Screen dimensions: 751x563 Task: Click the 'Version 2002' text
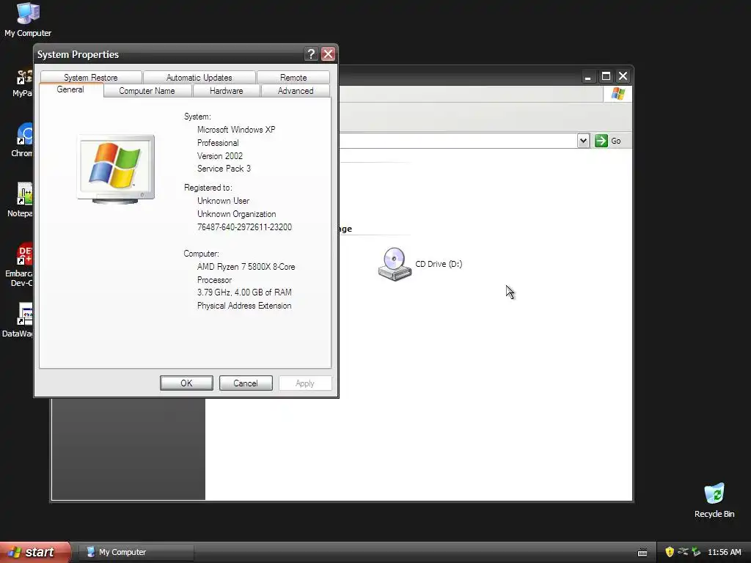[x=220, y=156]
